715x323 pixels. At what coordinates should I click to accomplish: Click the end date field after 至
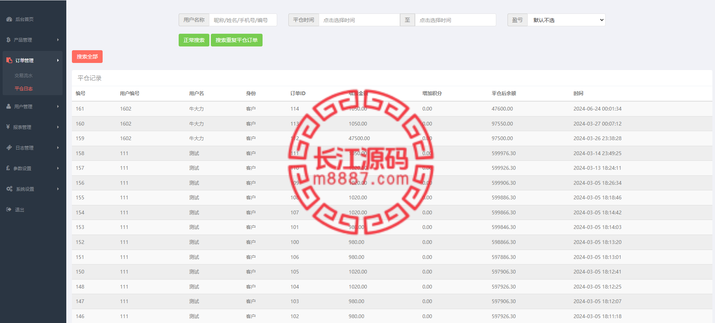tap(455, 20)
